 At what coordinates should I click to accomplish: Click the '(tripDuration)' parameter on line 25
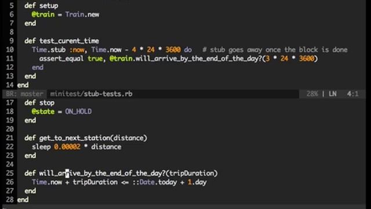(x=192, y=173)
